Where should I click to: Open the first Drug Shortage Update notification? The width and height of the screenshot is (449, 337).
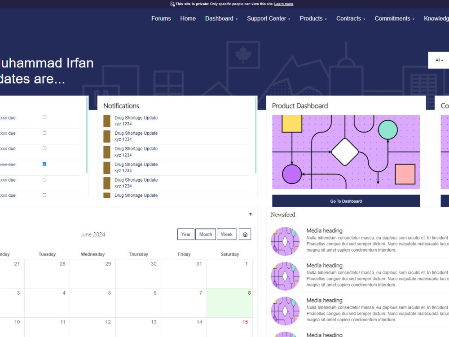coord(136,118)
